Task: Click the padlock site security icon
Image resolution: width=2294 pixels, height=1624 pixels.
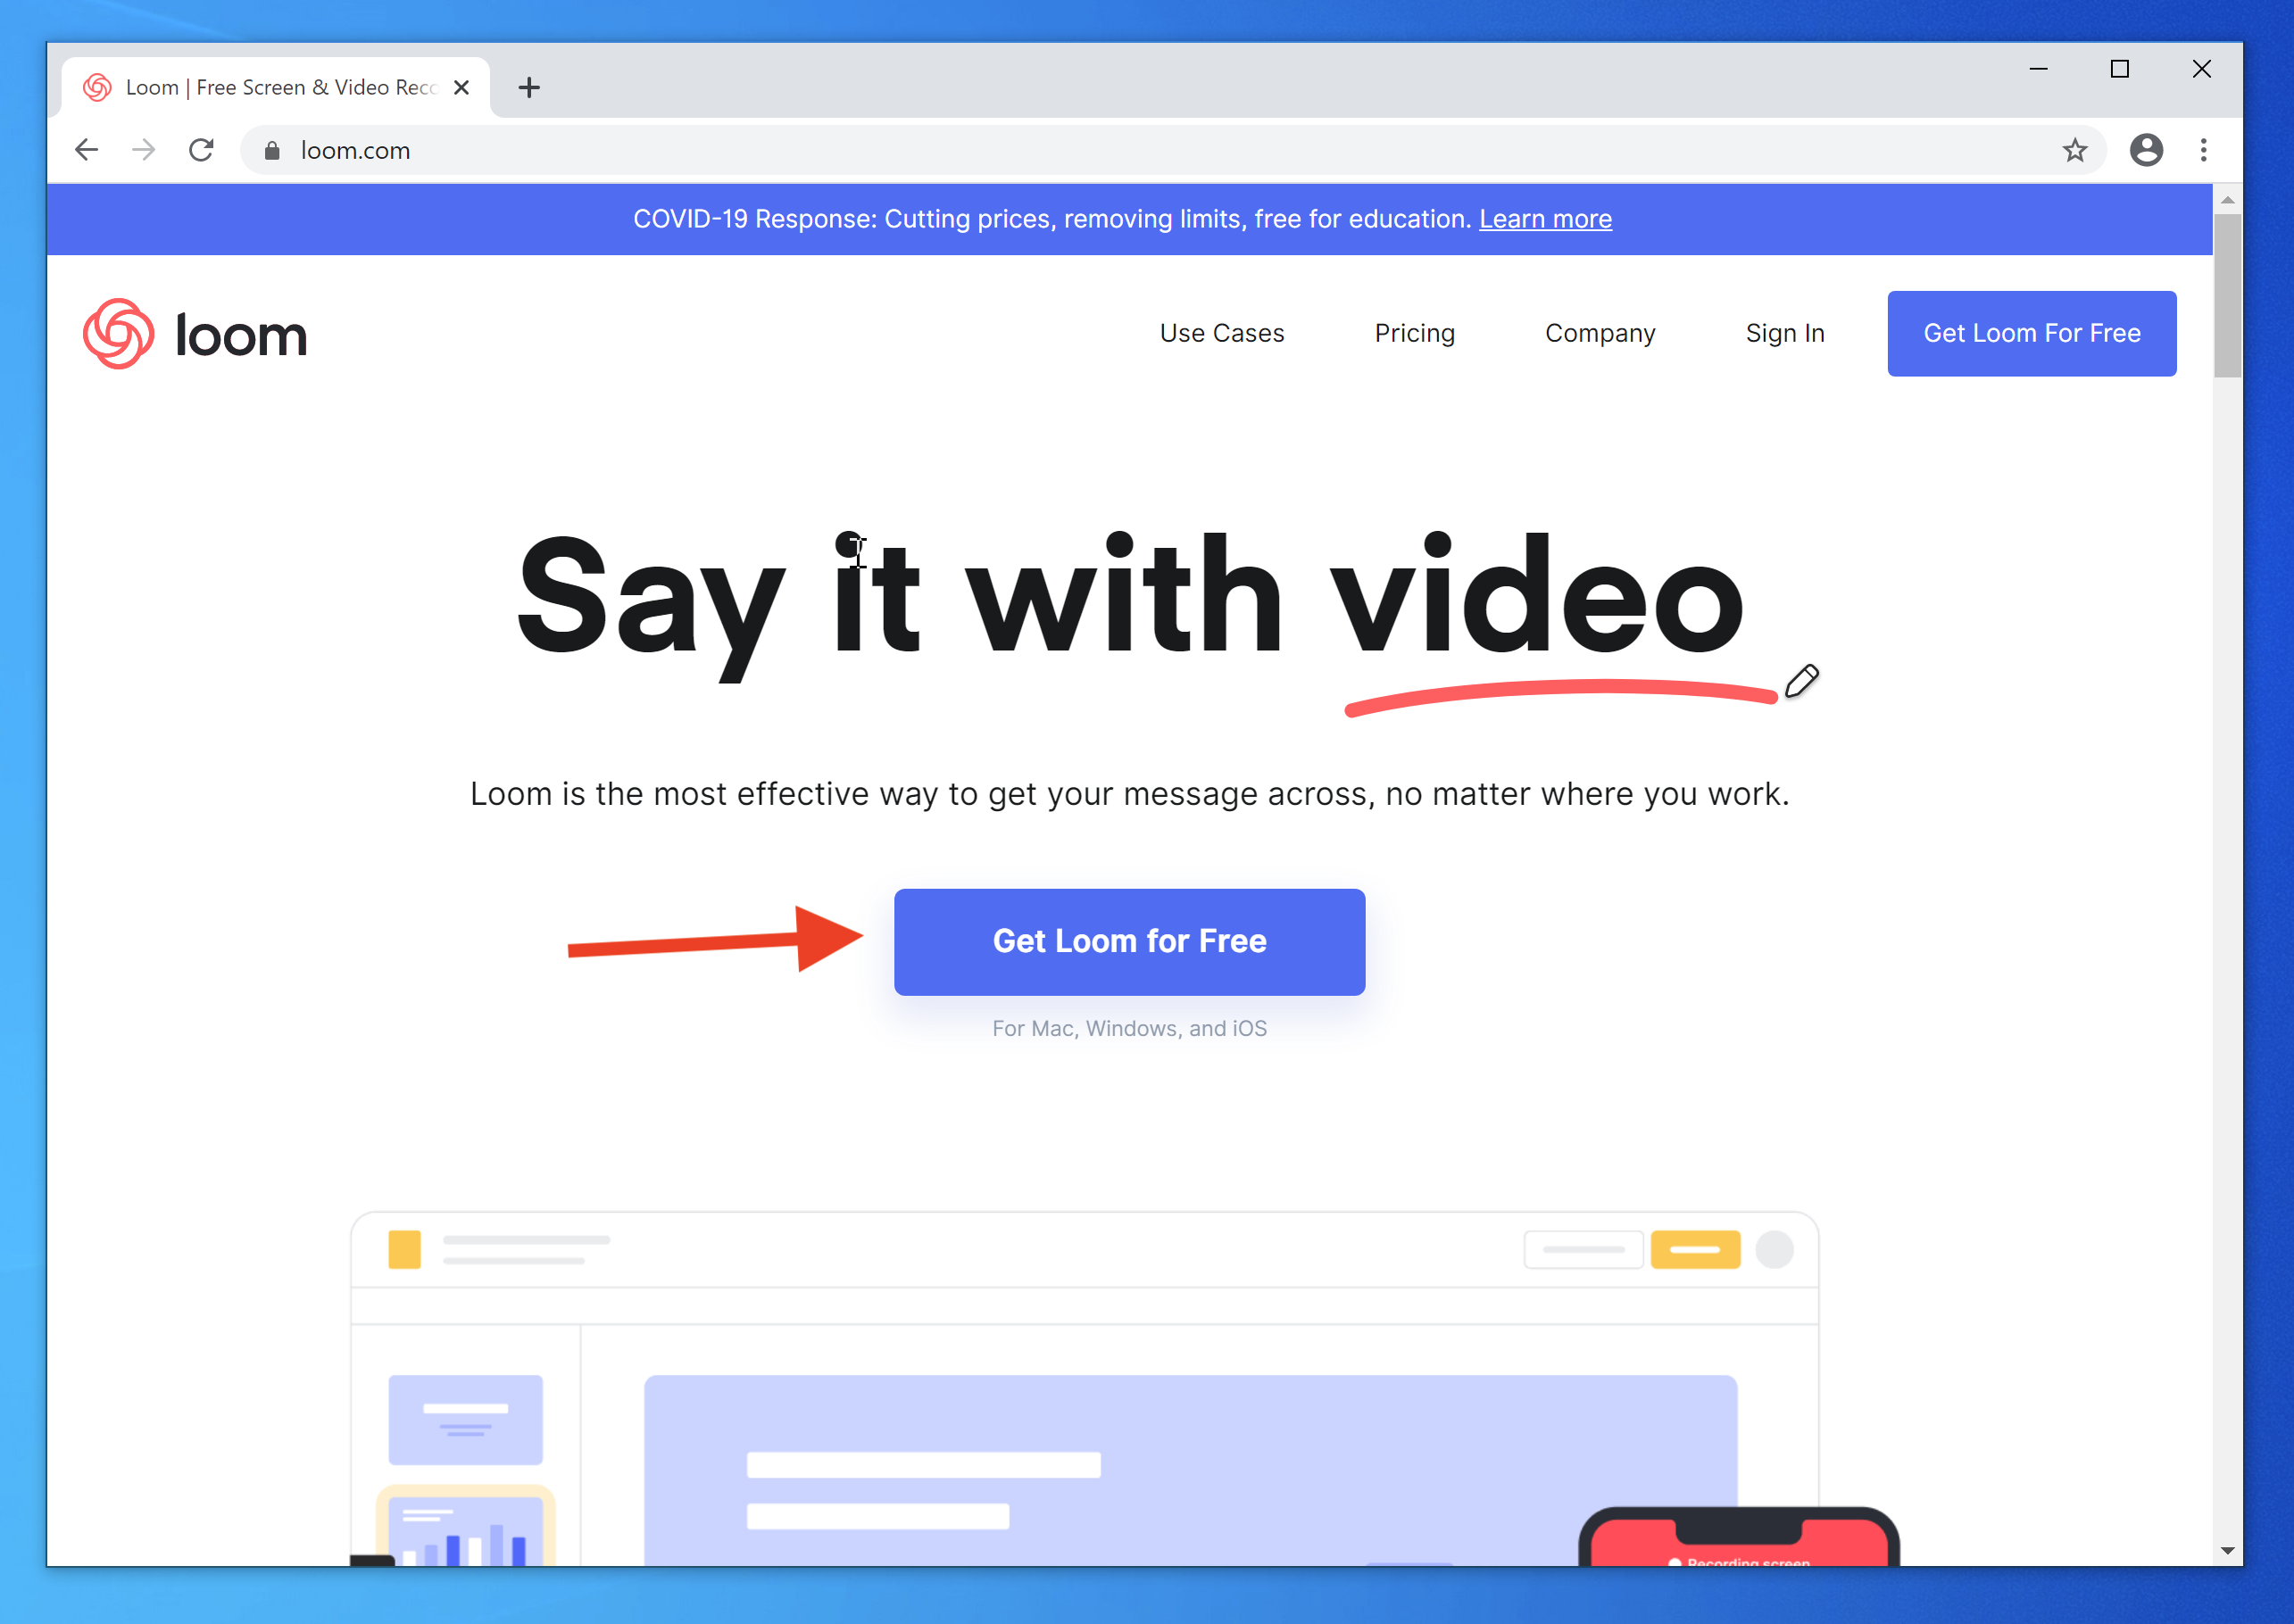Action: (271, 150)
